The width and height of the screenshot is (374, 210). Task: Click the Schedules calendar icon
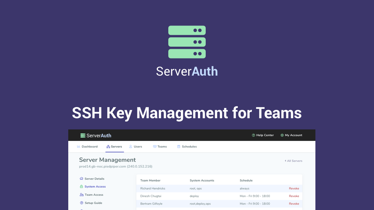pos(179,146)
